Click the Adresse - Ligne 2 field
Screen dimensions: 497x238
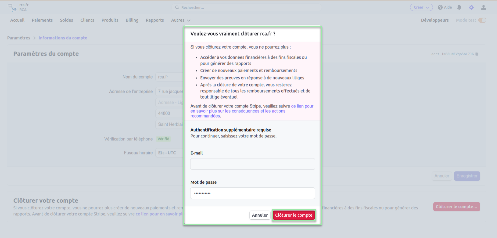[169, 103]
